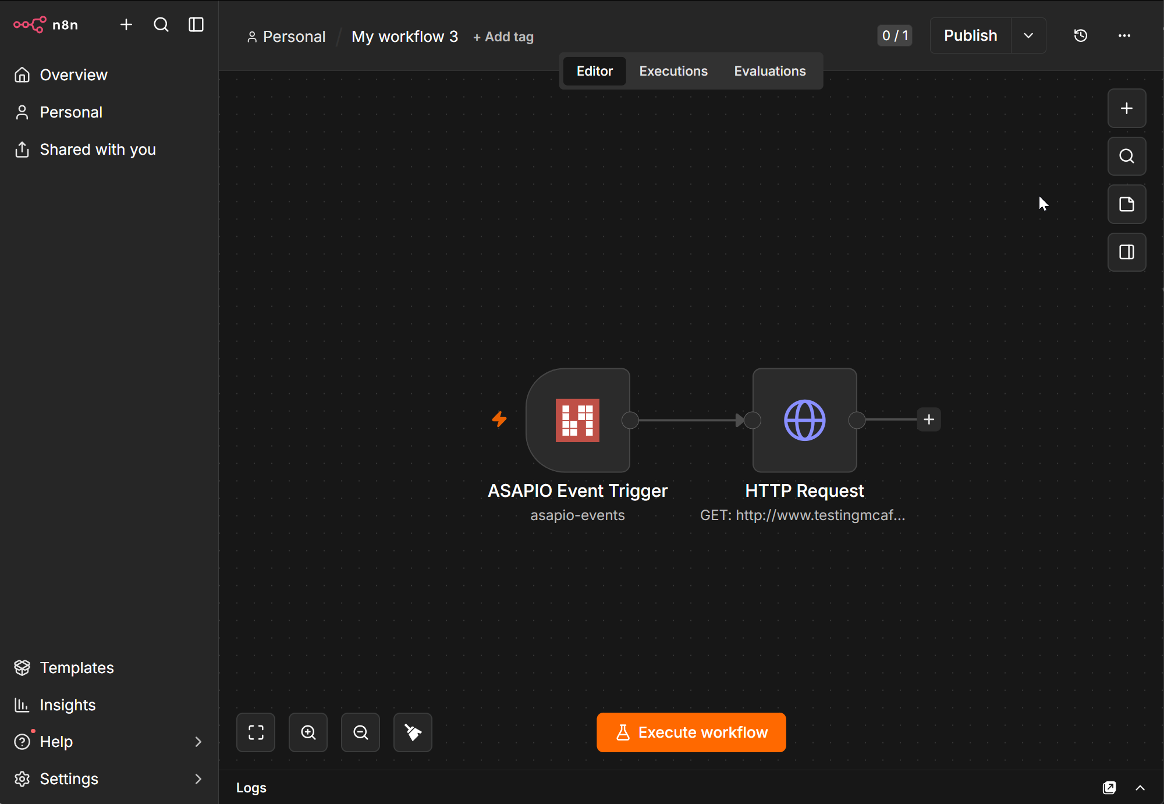Click ASAPIO Event Trigger label

click(578, 491)
